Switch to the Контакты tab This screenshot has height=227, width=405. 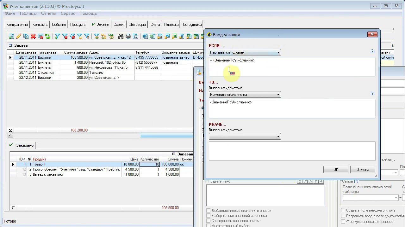click(x=40, y=25)
